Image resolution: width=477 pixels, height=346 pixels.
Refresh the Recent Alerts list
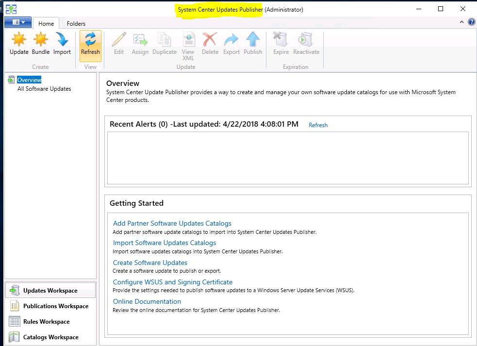318,125
